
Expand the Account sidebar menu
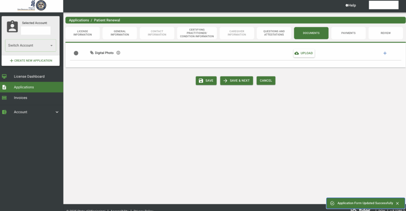57,112
